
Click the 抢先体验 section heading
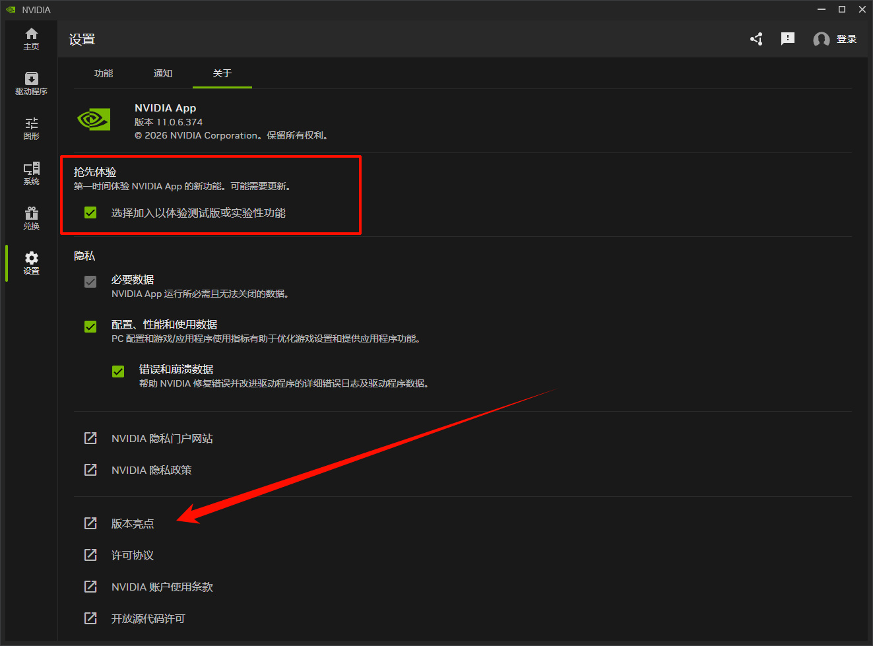click(x=95, y=172)
